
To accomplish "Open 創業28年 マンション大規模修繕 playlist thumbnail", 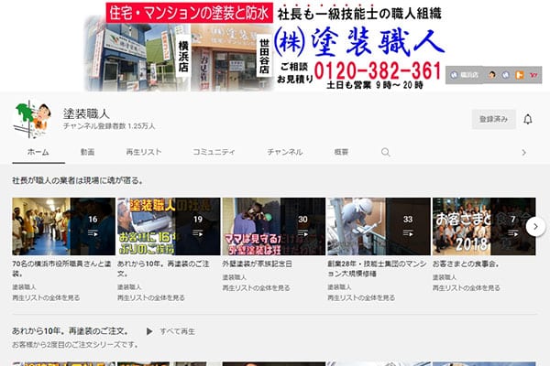I will click(x=379, y=226).
